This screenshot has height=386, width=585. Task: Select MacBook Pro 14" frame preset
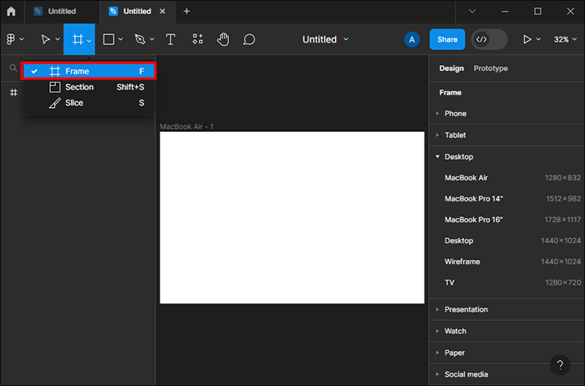coord(474,198)
